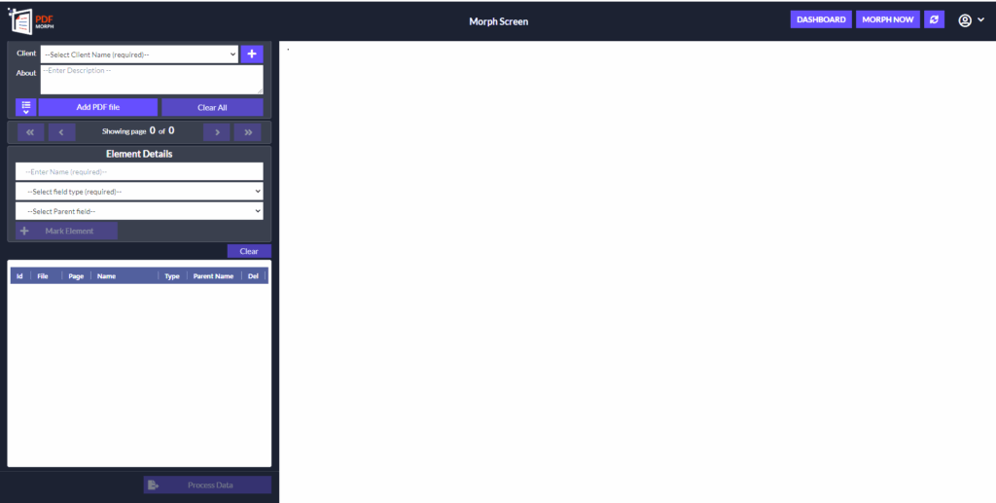996x503 pixels.
Task: Click the Process Data export icon
Action: point(153,485)
